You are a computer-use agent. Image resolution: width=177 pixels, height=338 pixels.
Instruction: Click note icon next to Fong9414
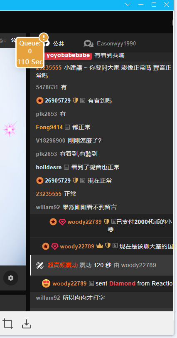67,127
